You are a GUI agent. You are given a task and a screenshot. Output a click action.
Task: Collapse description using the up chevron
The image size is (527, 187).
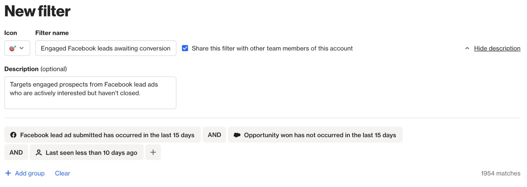467,48
